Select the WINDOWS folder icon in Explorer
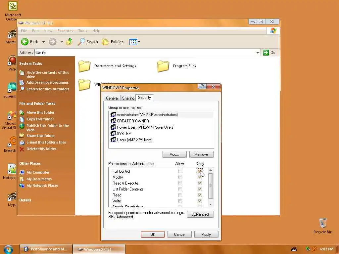The image size is (339, 254). coord(84,84)
